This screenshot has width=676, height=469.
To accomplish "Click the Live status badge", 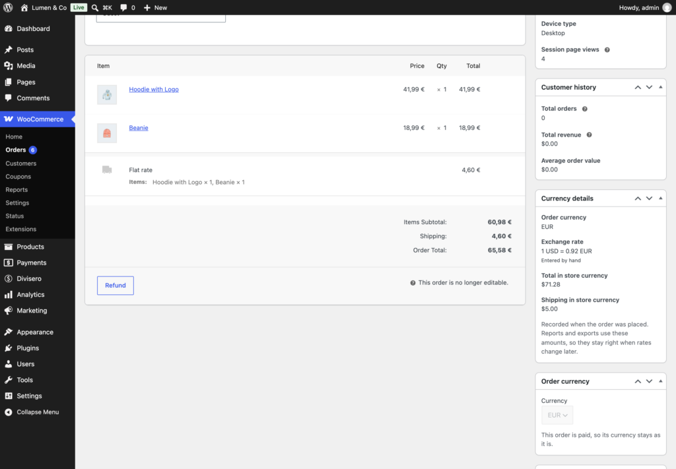I will coord(79,7).
